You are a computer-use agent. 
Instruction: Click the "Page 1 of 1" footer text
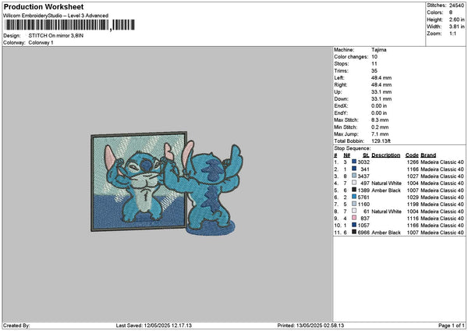(x=452, y=326)
